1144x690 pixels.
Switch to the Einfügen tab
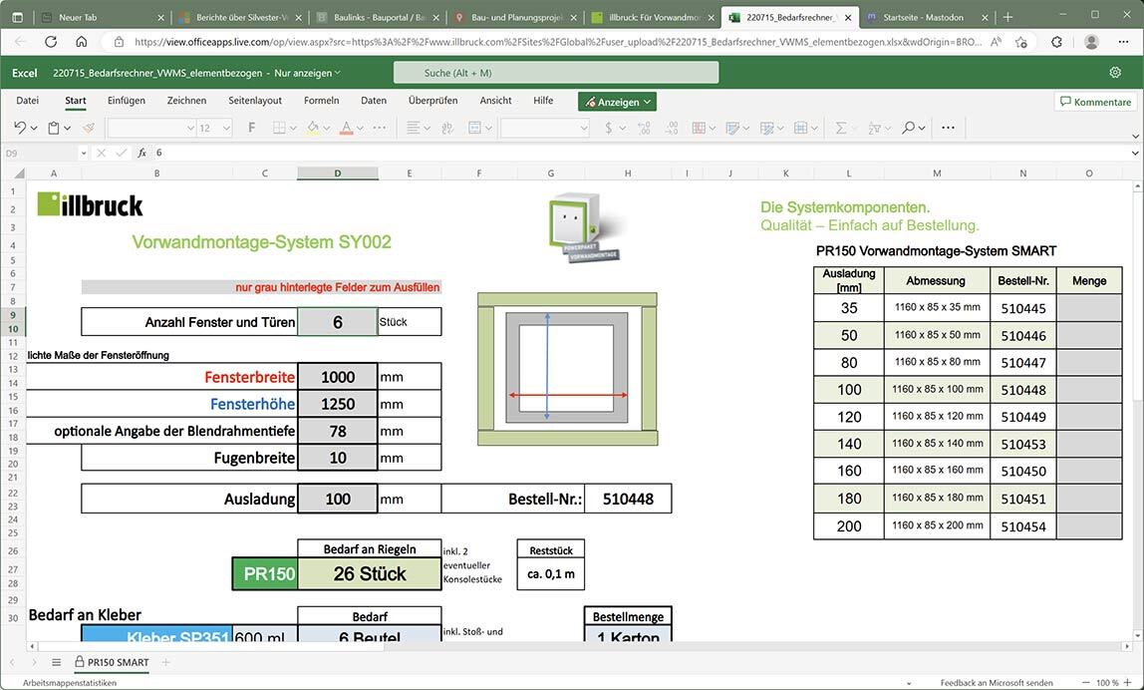127,101
